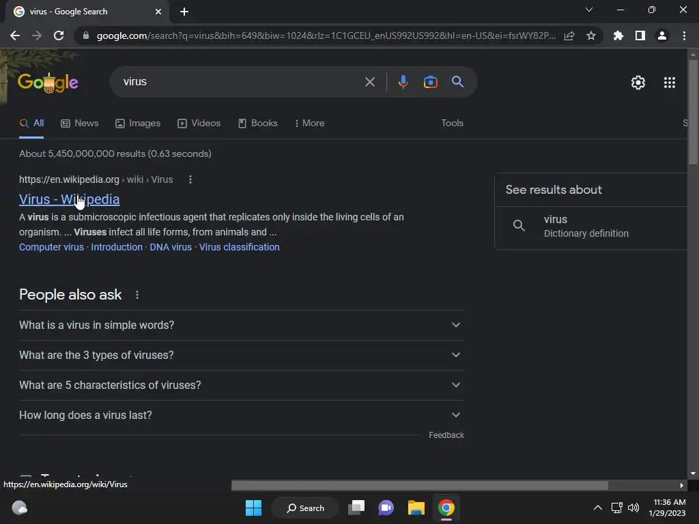Open the Wikipedia result options menu
This screenshot has width=699, height=524.
tap(190, 179)
